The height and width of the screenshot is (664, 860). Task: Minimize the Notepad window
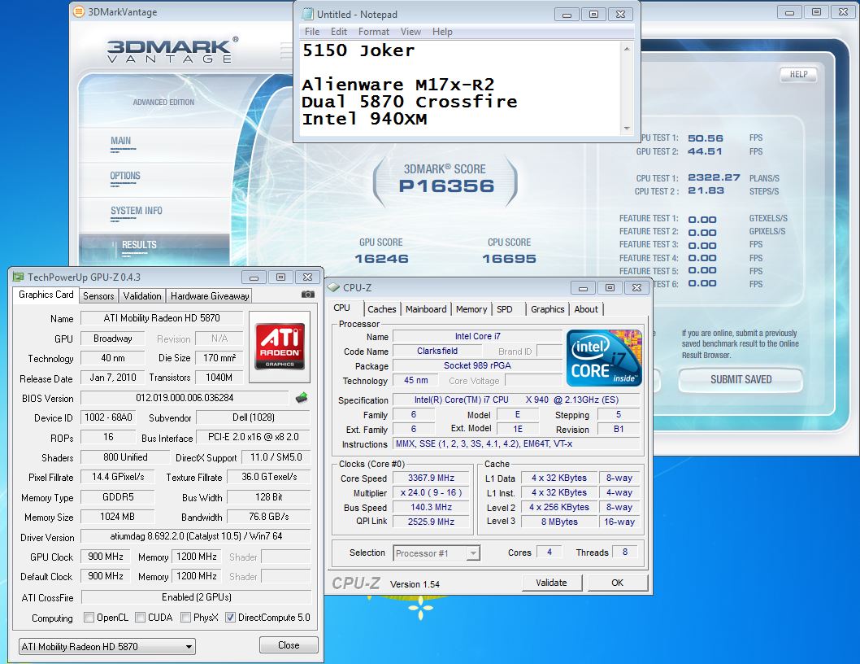pyautogui.click(x=567, y=15)
